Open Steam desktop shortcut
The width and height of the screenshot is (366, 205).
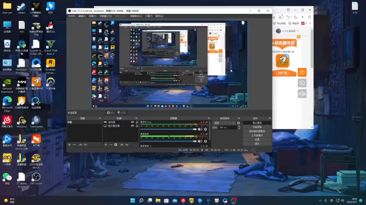(22, 8)
